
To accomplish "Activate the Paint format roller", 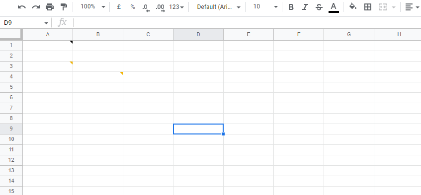I will click(x=64, y=7).
